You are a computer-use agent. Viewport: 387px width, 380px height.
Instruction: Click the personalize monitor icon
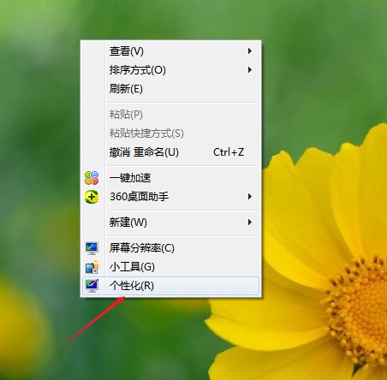pos(92,286)
